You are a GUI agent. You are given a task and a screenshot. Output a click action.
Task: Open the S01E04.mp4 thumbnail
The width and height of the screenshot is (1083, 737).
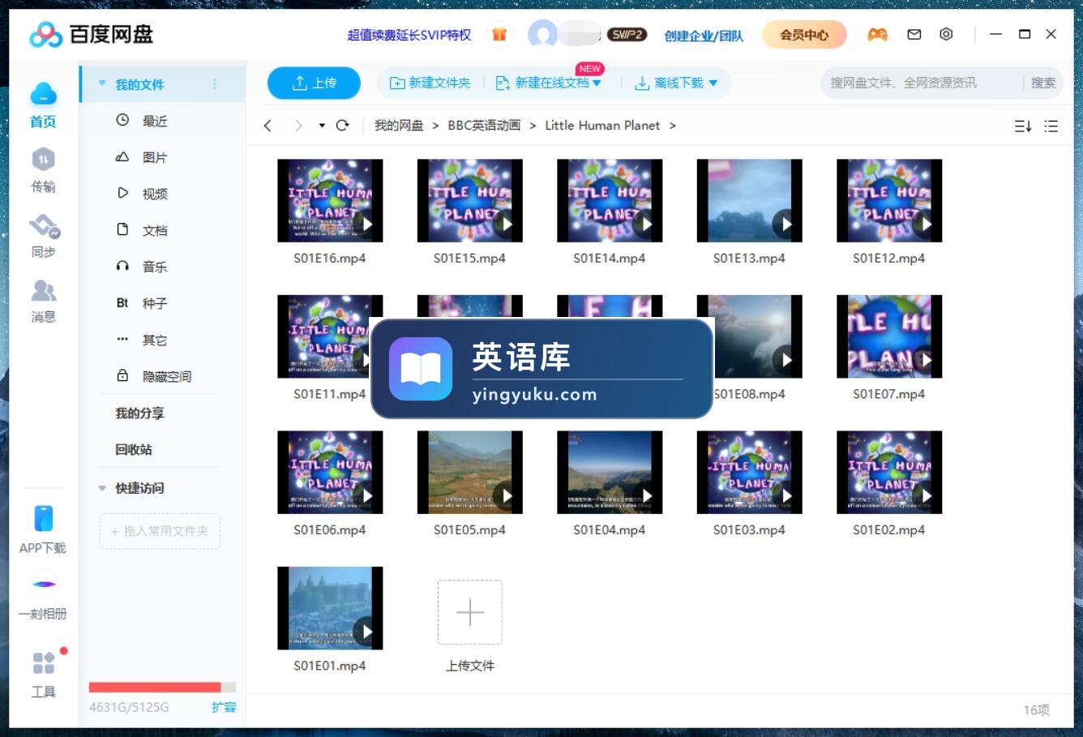(610, 472)
